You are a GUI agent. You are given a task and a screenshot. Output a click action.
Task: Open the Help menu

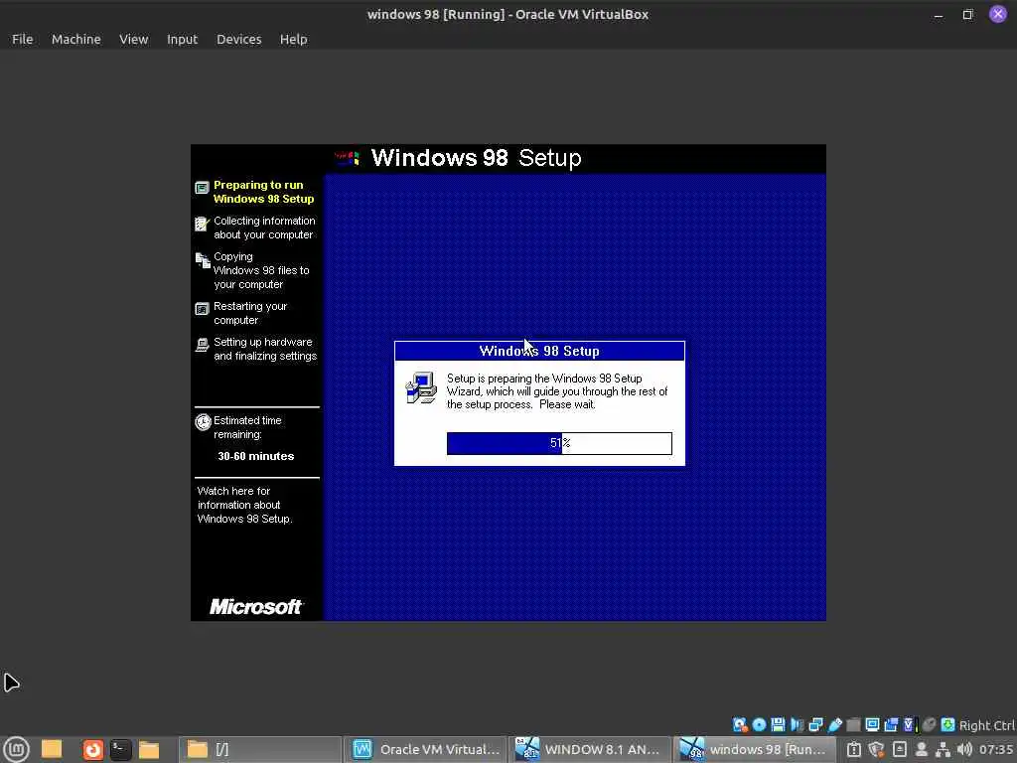(x=293, y=39)
